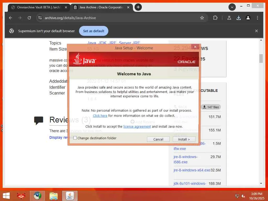
Task: Download jre-8-windows-x64.exe file
Action: click(x=192, y=170)
